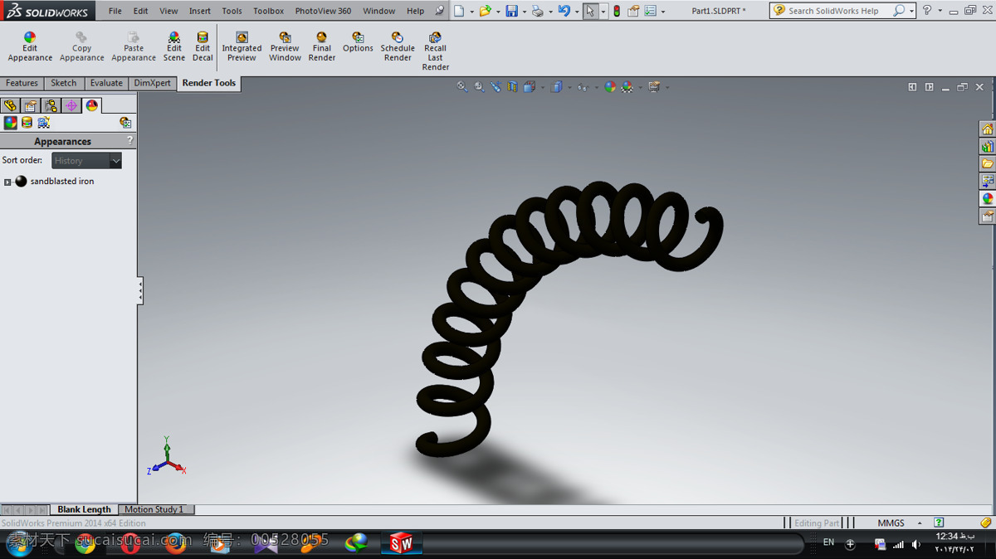Switch to the DimXpert tab
The width and height of the screenshot is (996, 559).
153,83
